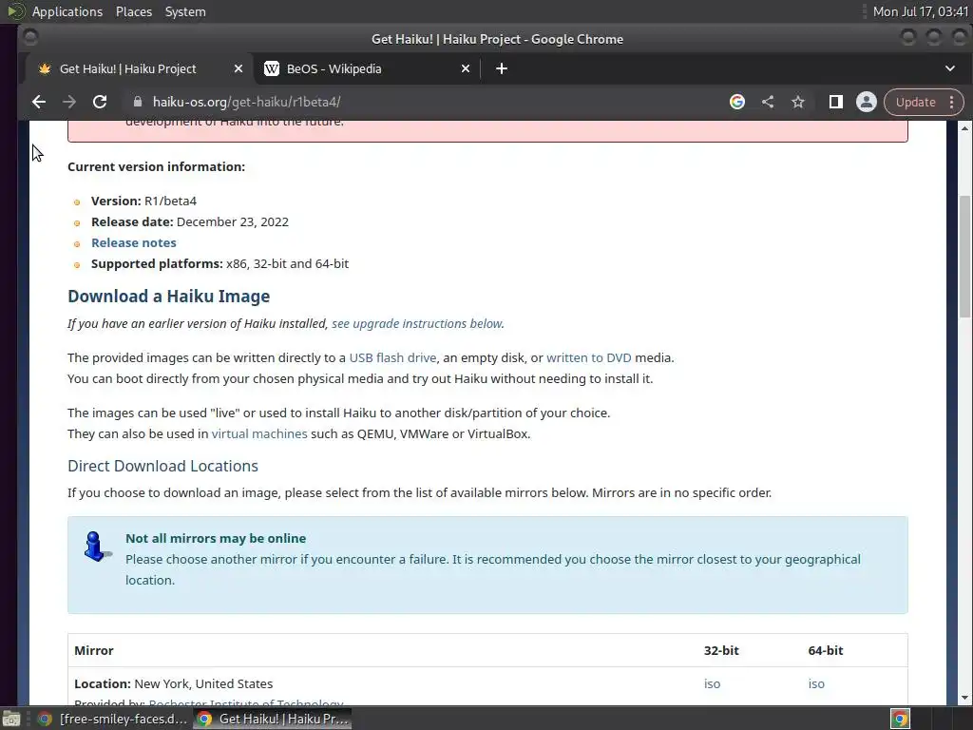Click the scrollbar down arrow
Viewport: 973px width, 730px height.
965,698
